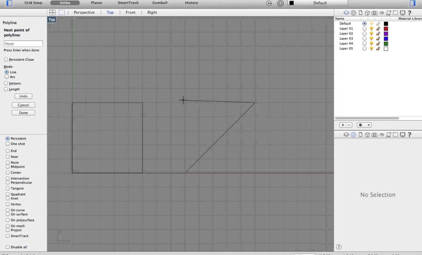This screenshot has height=255, width=422.
Task: Click the concentric circle target icon in title bar
Action: coord(280,3)
